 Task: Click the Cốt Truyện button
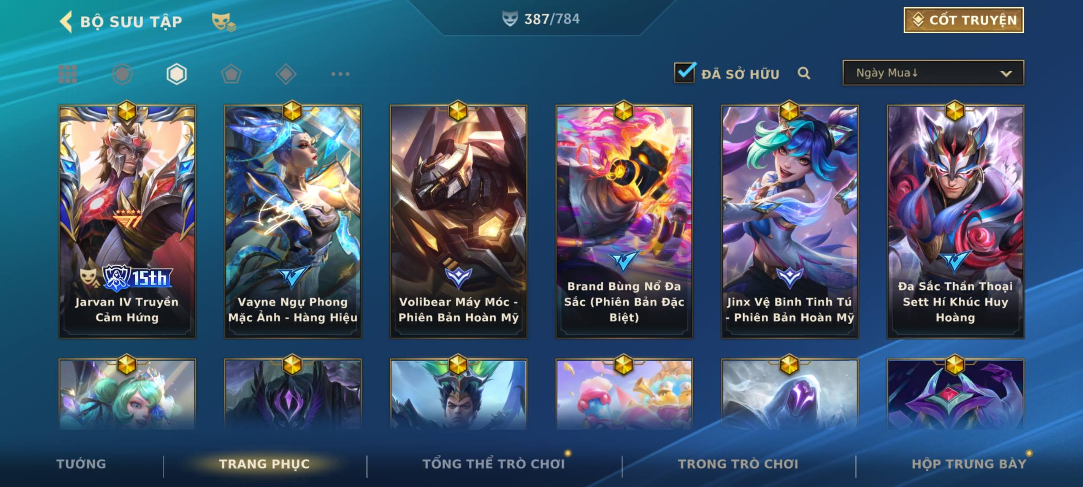click(963, 20)
